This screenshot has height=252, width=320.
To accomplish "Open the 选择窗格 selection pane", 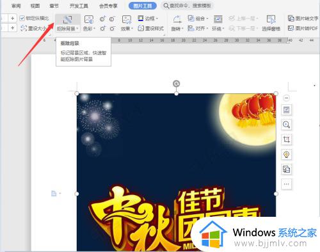I will [271, 23].
